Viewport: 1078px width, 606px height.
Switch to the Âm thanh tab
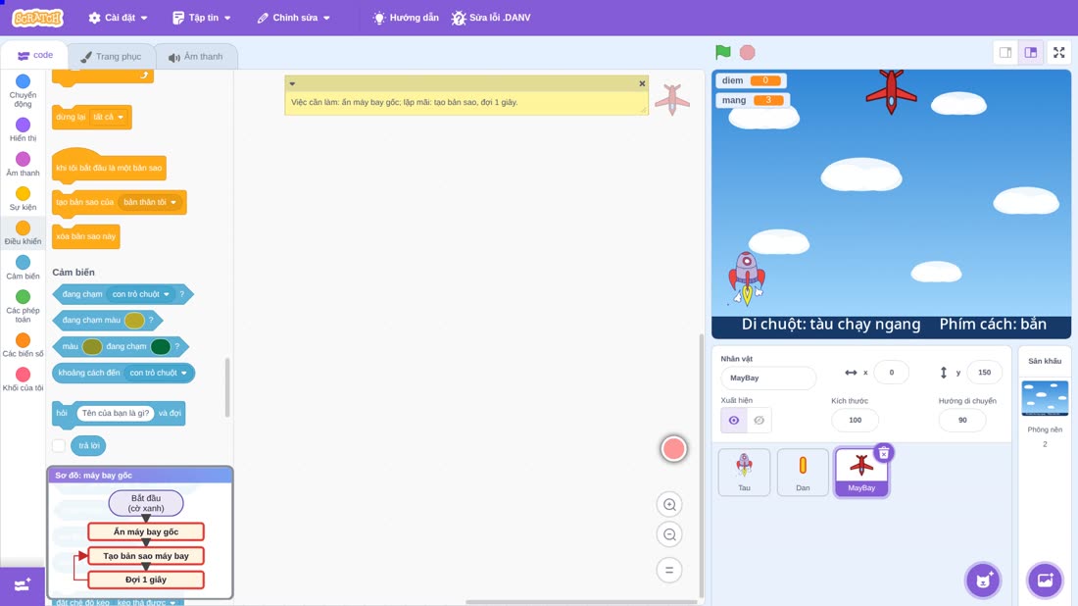[196, 57]
